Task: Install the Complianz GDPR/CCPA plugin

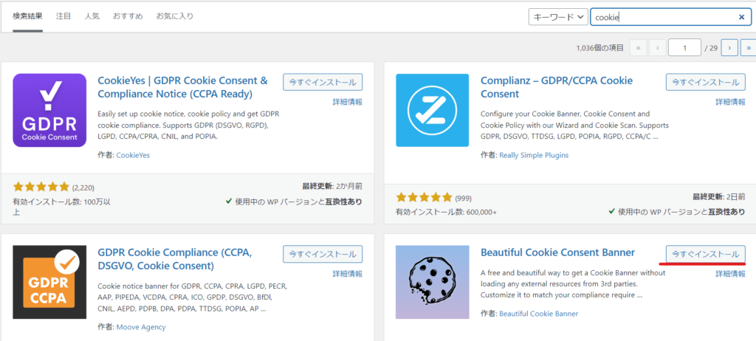Action: pyautogui.click(x=705, y=83)
